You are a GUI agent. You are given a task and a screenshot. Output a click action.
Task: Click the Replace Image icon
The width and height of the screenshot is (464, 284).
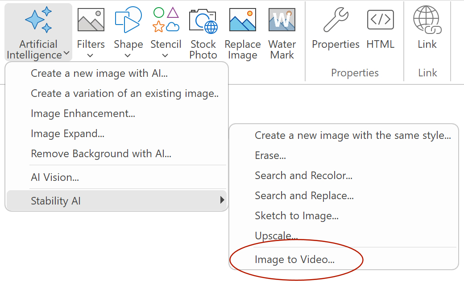coord(242,21)
